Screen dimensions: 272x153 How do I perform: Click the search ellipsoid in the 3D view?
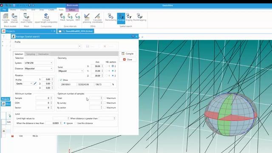pyautogui.click(x=231, y=114)
